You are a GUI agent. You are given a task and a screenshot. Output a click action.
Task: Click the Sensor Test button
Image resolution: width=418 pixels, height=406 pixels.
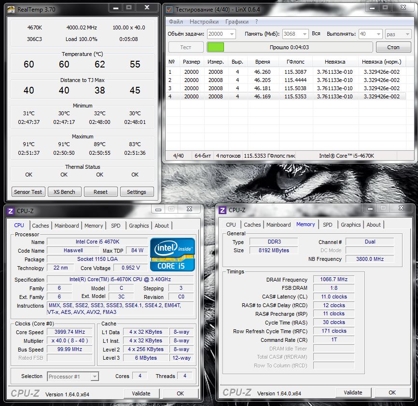click(x=28, y=192)
